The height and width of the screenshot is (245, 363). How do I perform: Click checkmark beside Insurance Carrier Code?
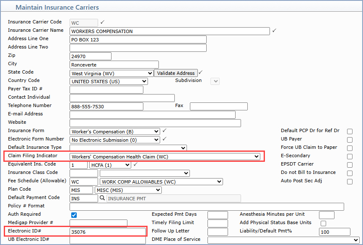coord(103,22)
